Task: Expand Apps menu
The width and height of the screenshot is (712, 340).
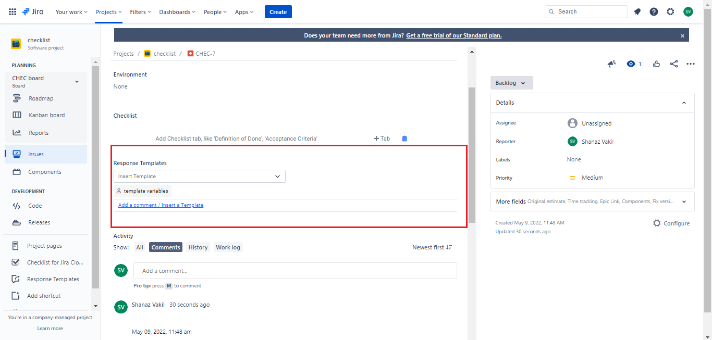Action: click(244, 12)
